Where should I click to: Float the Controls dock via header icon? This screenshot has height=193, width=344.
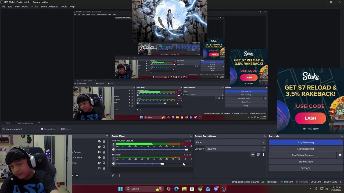point(342,136)
